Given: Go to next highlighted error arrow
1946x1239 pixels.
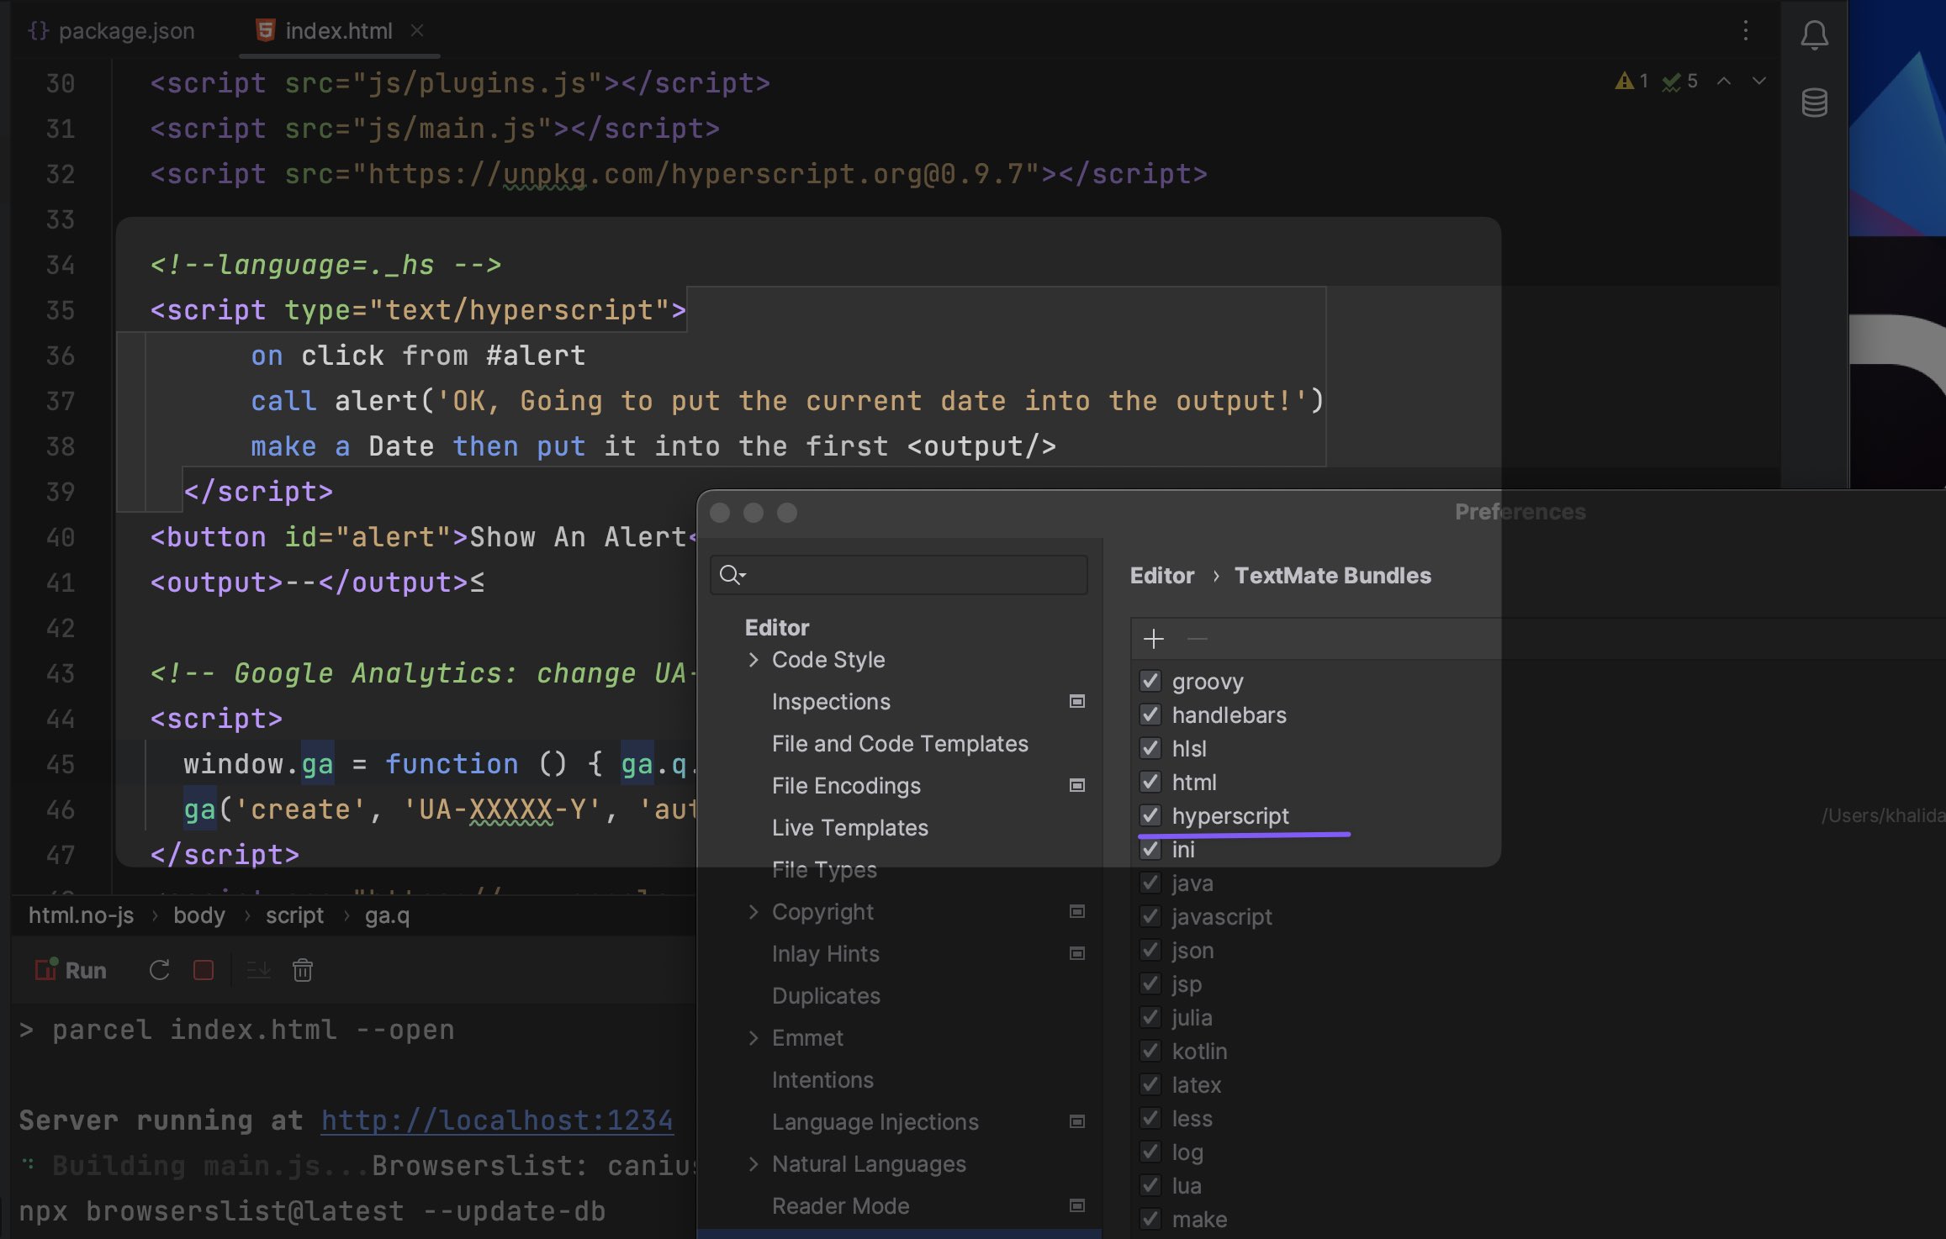Looking at the screenshot, I should coord(1759,81).
